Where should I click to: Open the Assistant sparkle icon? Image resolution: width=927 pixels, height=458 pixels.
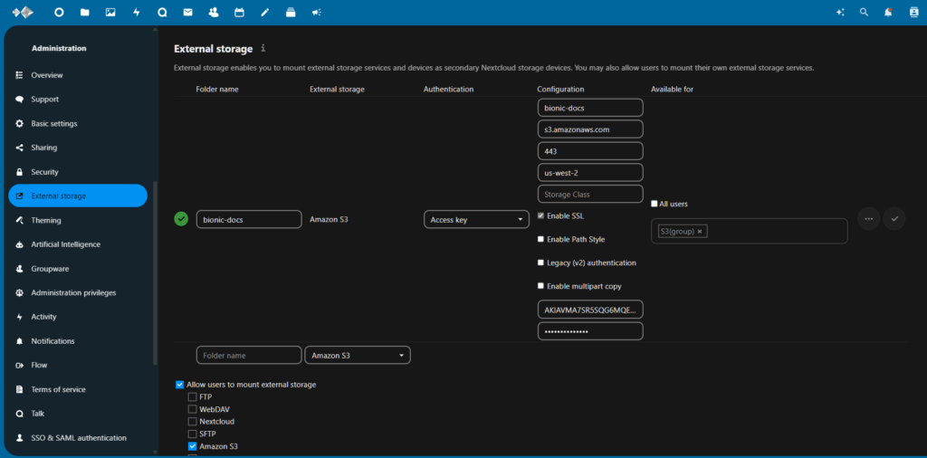point(840,12)
